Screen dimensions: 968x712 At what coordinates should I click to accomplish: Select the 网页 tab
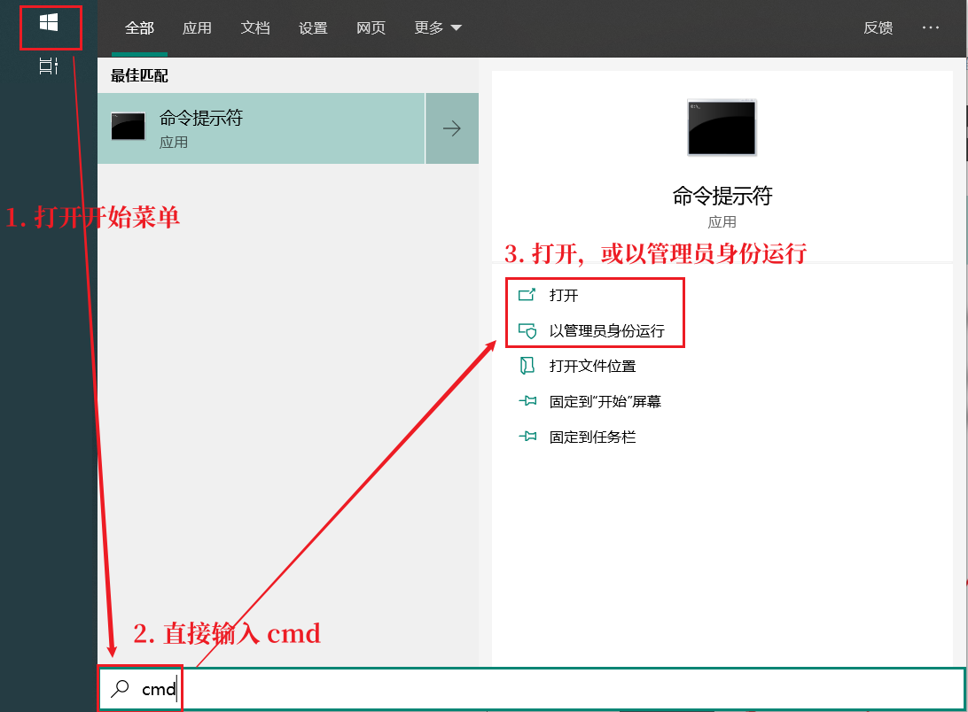[x=371, y=27]
